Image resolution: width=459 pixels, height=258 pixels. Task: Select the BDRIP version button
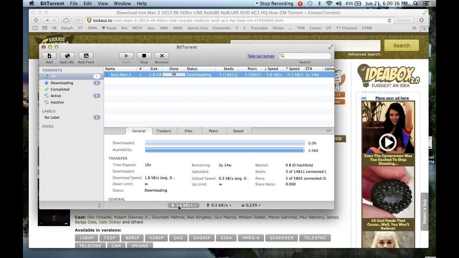coord(132,238)
